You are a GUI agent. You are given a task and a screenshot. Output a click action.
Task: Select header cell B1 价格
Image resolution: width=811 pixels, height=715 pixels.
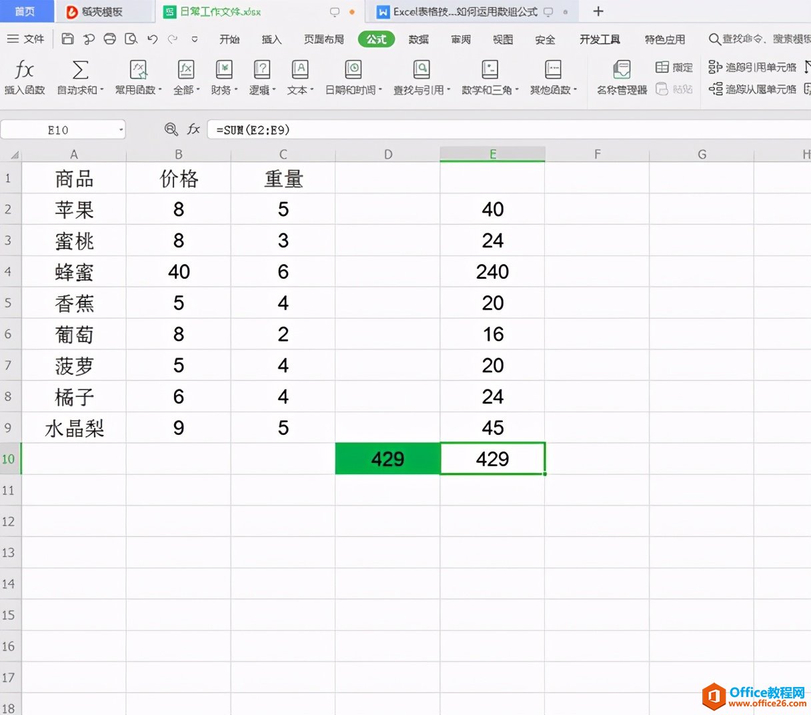tap(179, 178)
